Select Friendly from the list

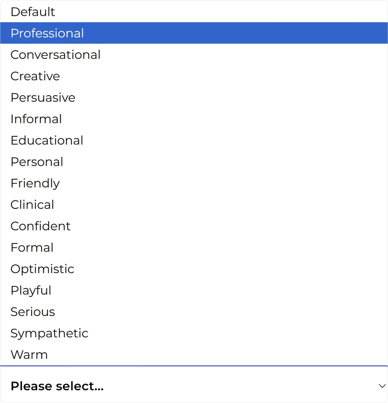pyautogui.click(x=35, y=183)
